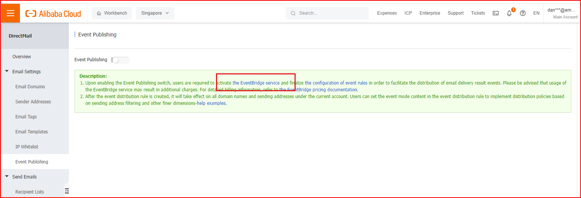
Task: Open Workbench from the top bar
Action: pos(112,13)
